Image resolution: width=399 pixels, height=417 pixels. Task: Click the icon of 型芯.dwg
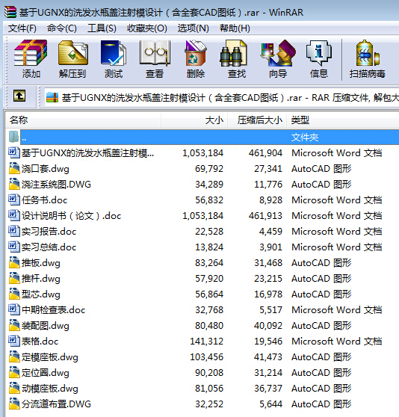(x=14, y=294)
